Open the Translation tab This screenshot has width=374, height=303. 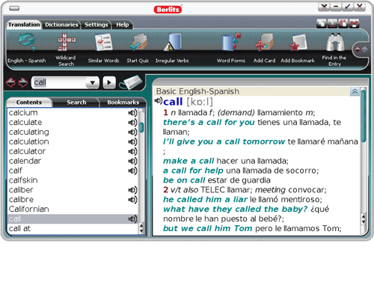(24, 25)
